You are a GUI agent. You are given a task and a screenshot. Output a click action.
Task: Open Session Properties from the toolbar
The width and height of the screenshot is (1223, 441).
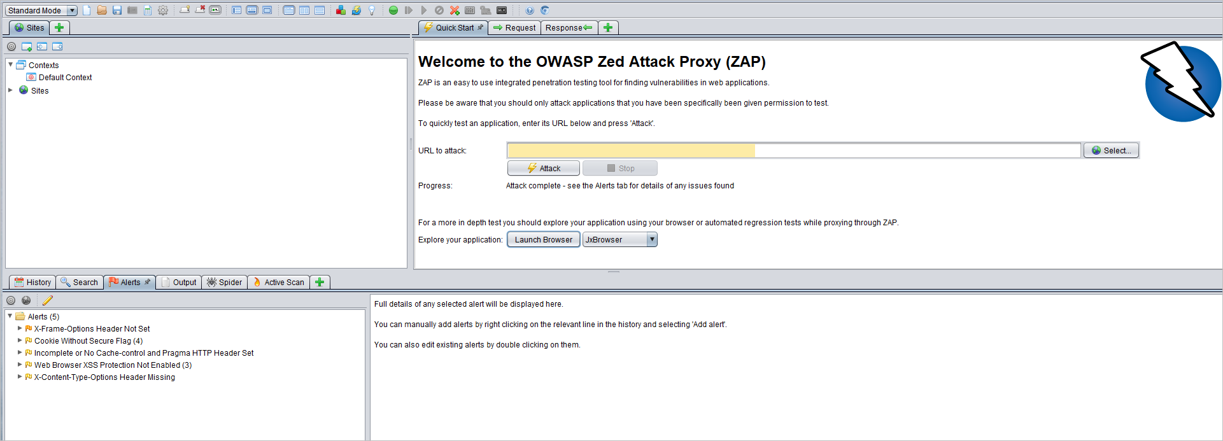(x=148, y=10)
